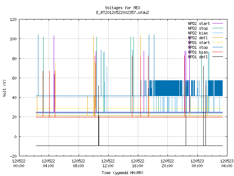Click the y-axis tick value -20
Screen dimensions: 234x176
13,156
